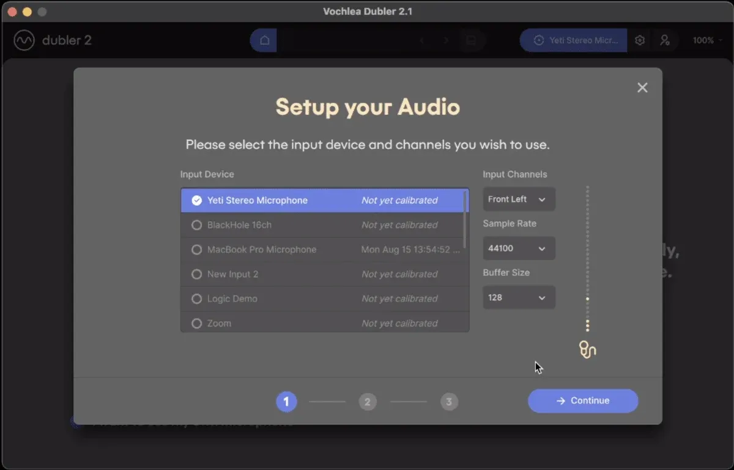Open the 100% zoom dropdown
734x470 pixels.
coord(707,40)
